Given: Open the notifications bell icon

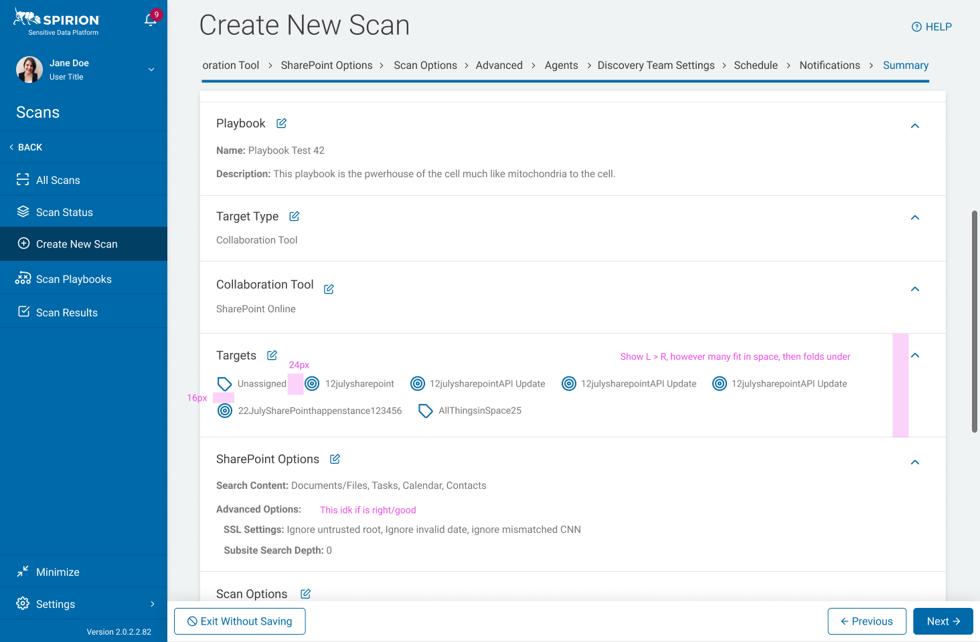Looking at the screenshot, I should pyautogui.click(x=151, y=20).
